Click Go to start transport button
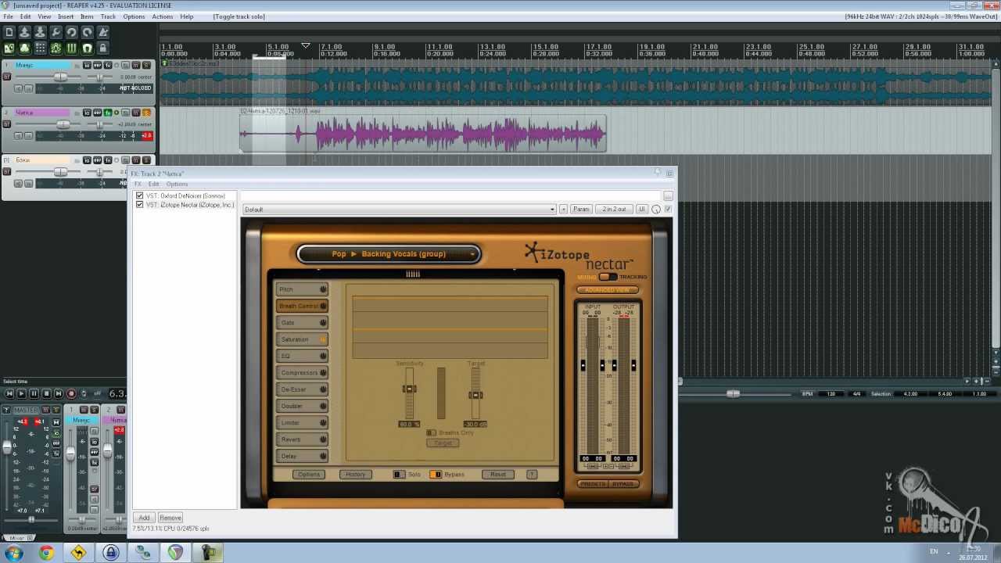The height and width of the screenshot is (563, 1001). [x=9, y=393]
